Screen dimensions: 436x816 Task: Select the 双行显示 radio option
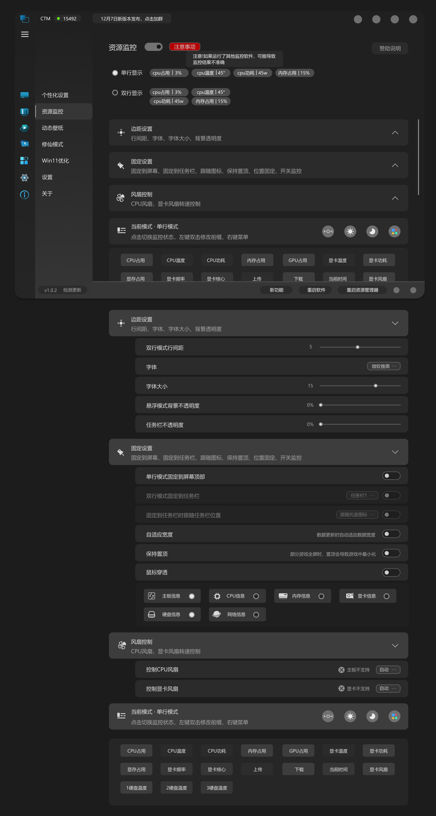(x=115, y=93)
